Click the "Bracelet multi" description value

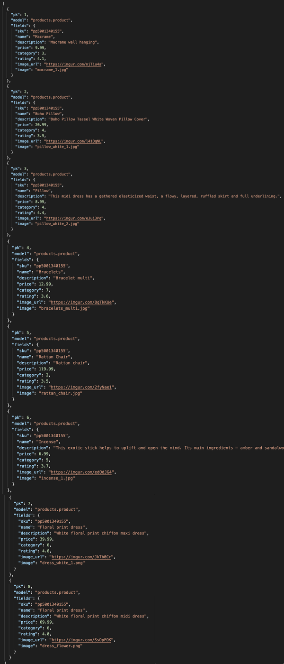coord(73,278)
